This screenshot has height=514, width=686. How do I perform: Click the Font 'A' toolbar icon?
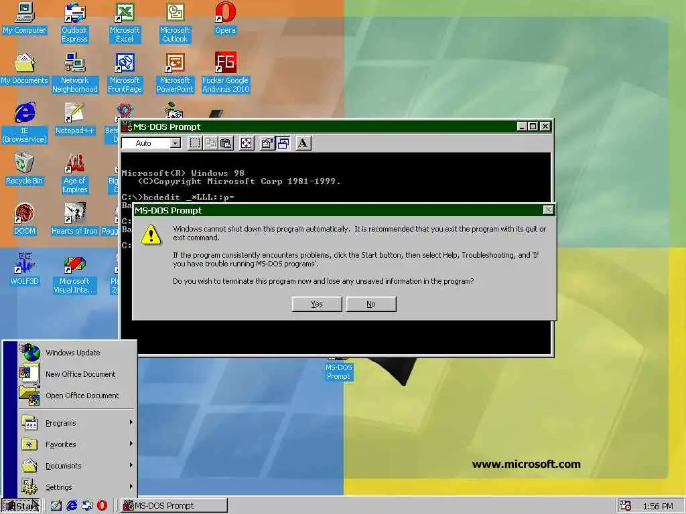tap(303, 143)
